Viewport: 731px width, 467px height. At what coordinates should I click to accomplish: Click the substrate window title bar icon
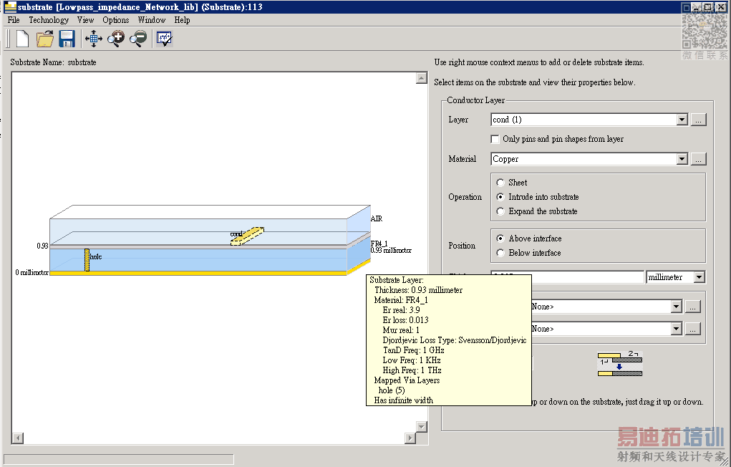pos(10,7)
